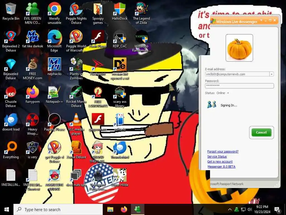The height and width of the screenshot is (215, 286).
Task: Open the Messenger 8.0 BETA link
Action: 221,167
